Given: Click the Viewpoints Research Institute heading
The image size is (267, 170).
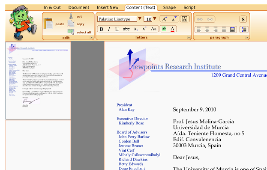Looking at the screenshot, I should point(177,66).
